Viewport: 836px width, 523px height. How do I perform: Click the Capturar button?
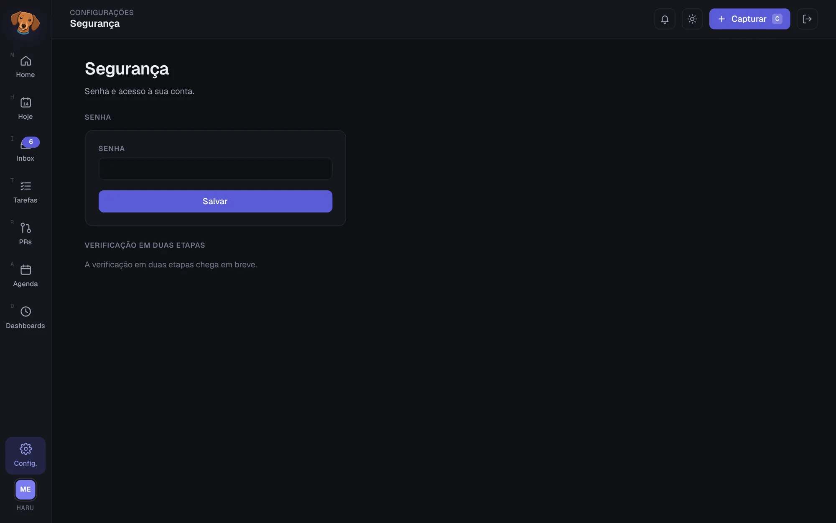(x=749, y=19)
